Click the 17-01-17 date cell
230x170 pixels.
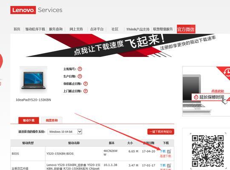pyautogui.click(x=148, y=165)
